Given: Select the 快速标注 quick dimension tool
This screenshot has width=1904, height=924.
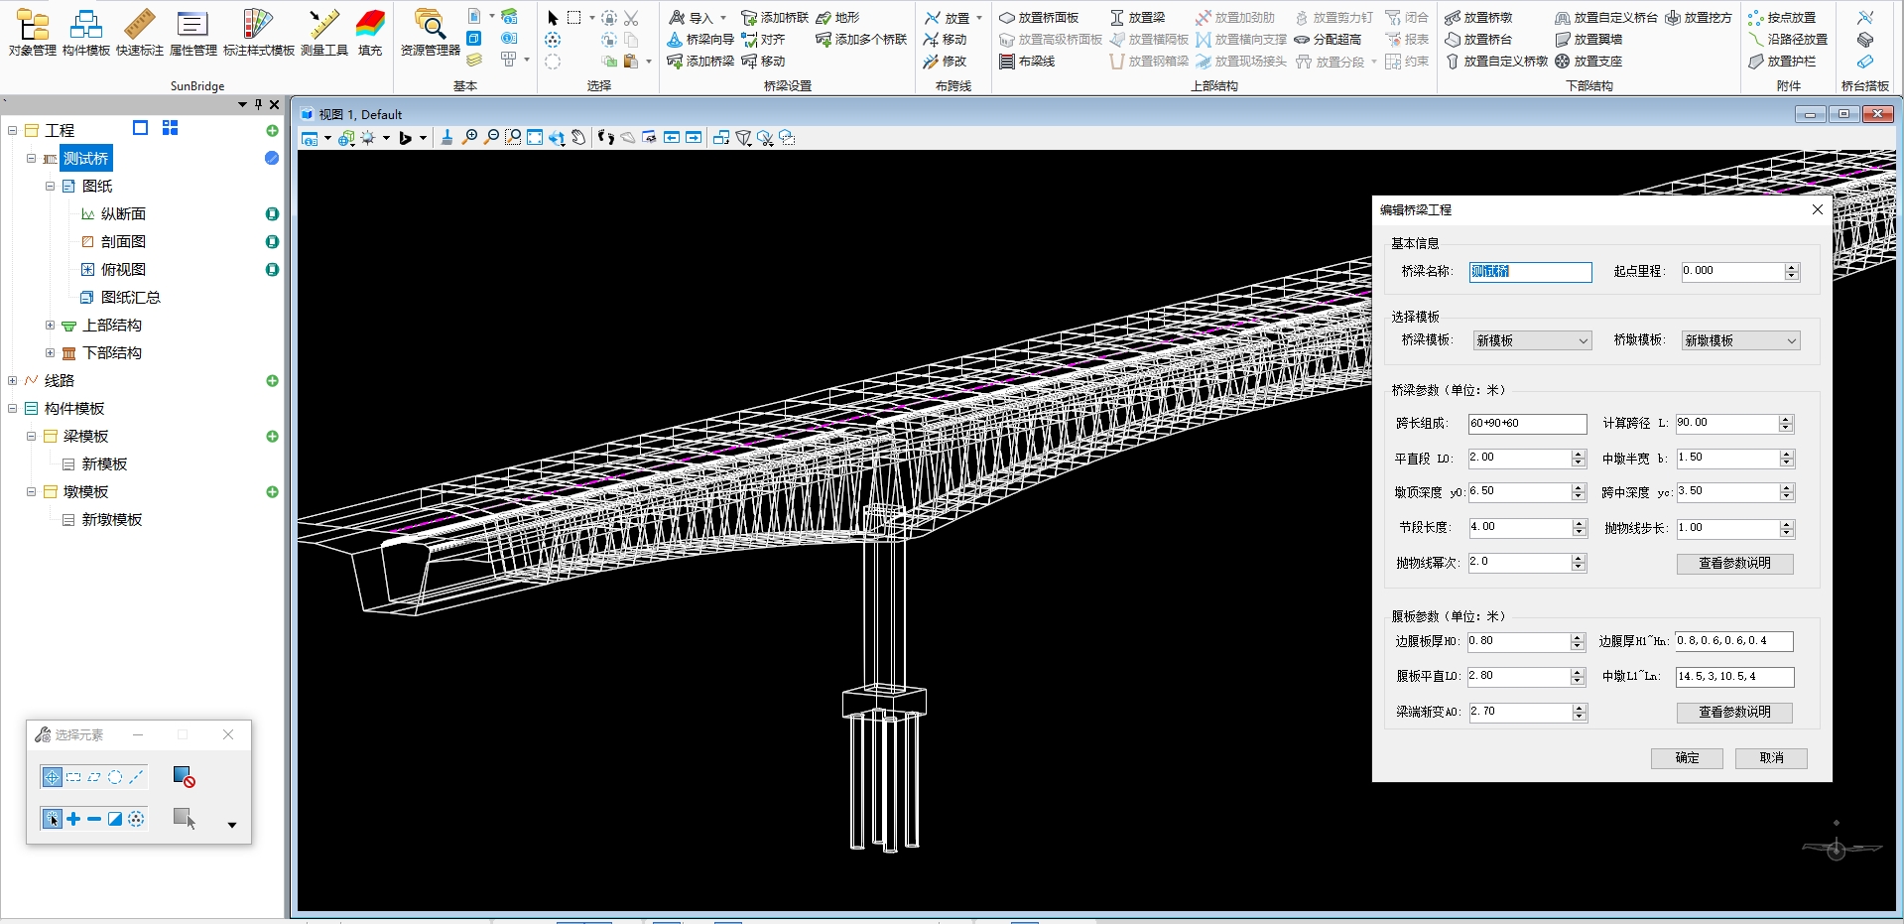Looking at the screenshot, I should click(140, 33).
